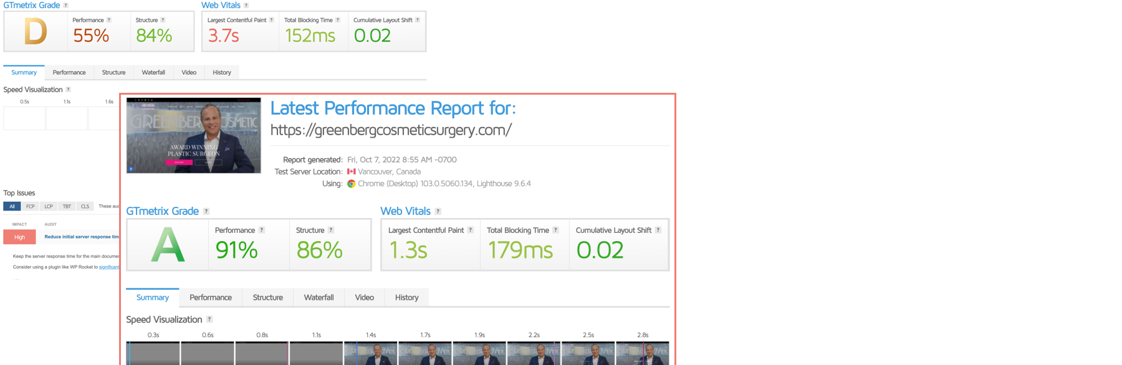
Task: Open the Video tab in the foreground report
Action: [364, 298]
